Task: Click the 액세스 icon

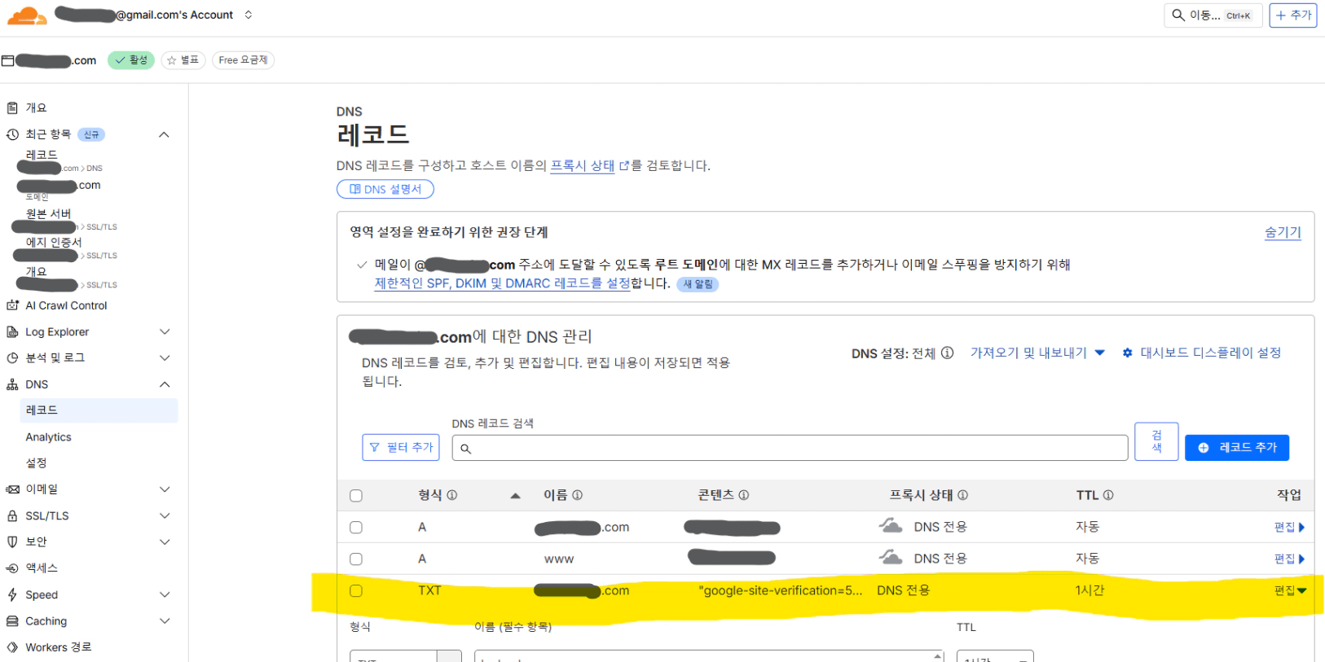Action: 12,568
